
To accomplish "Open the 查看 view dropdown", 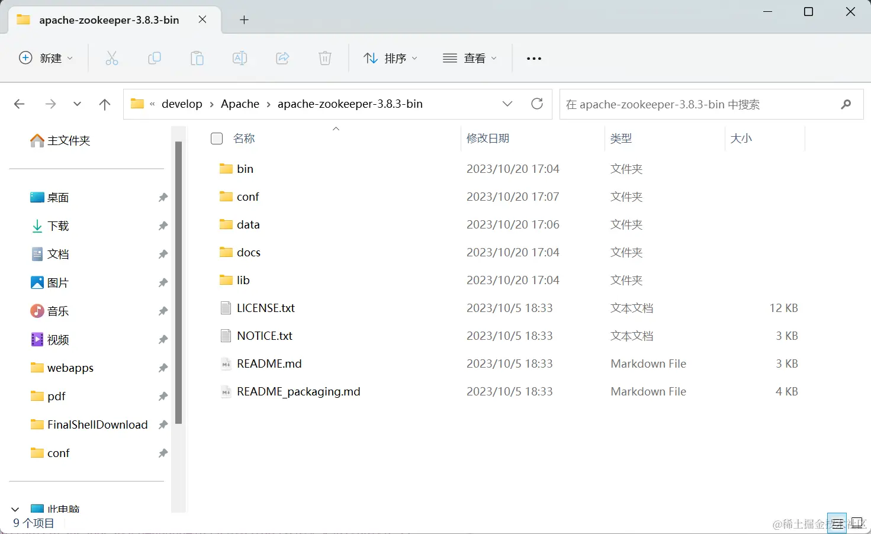I will coord(470,58).
